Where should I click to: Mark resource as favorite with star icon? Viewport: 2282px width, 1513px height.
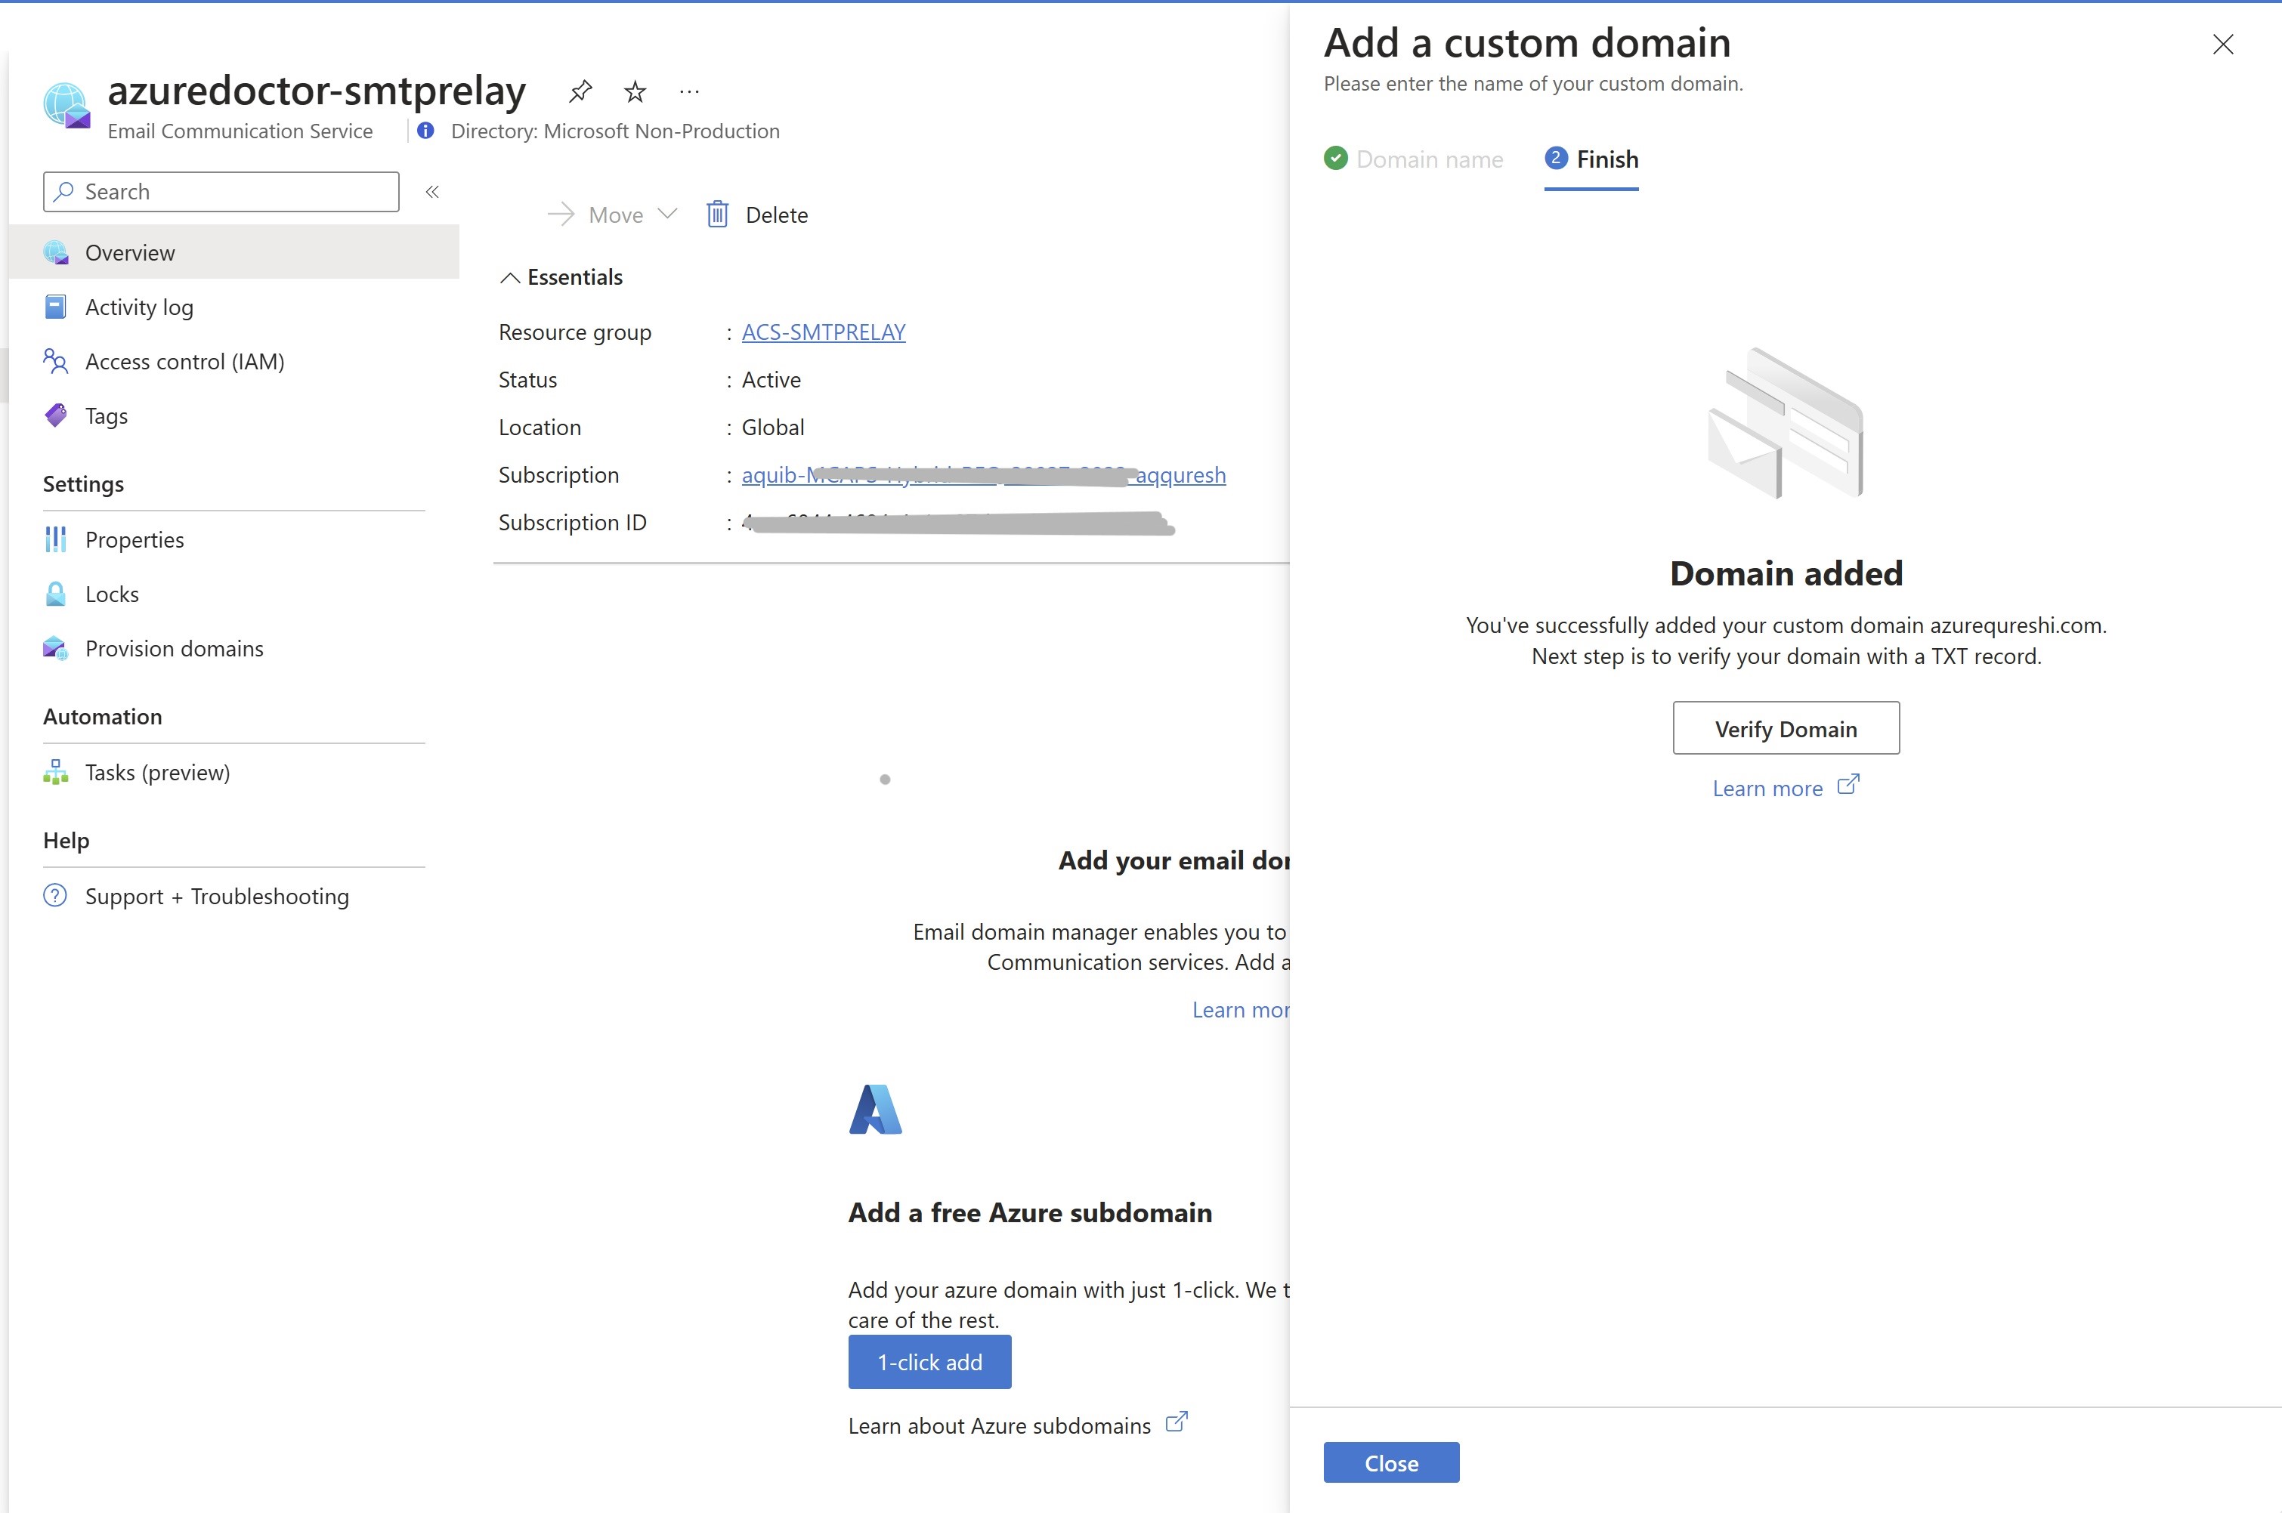pos(634,91)
